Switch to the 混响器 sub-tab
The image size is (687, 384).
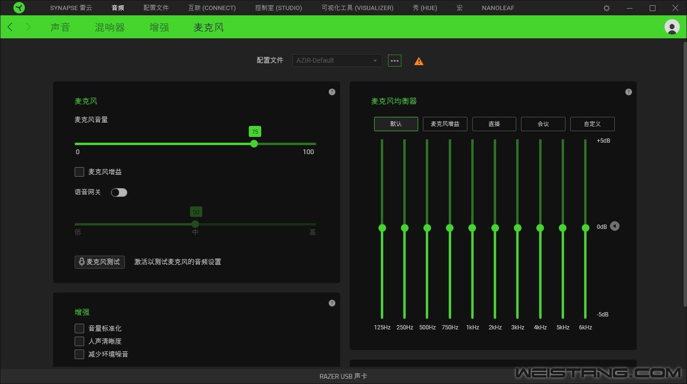[x=110, y=27]
